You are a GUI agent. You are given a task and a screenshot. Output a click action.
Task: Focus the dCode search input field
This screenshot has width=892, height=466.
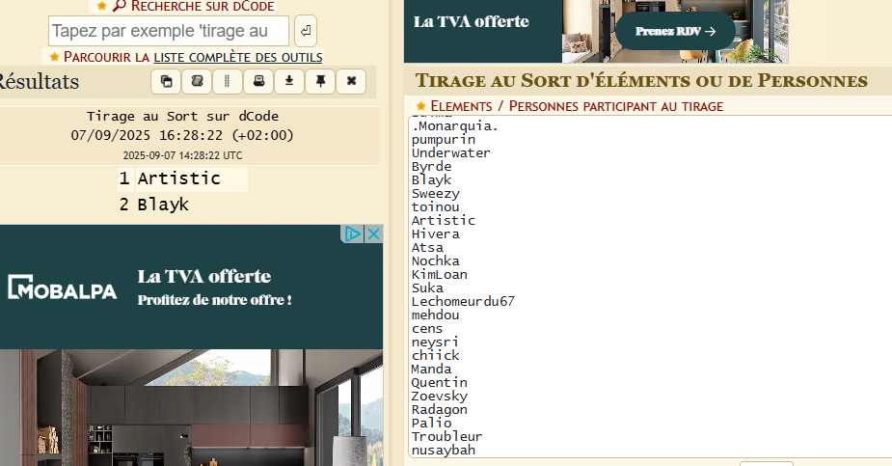(x=169, y=31)
